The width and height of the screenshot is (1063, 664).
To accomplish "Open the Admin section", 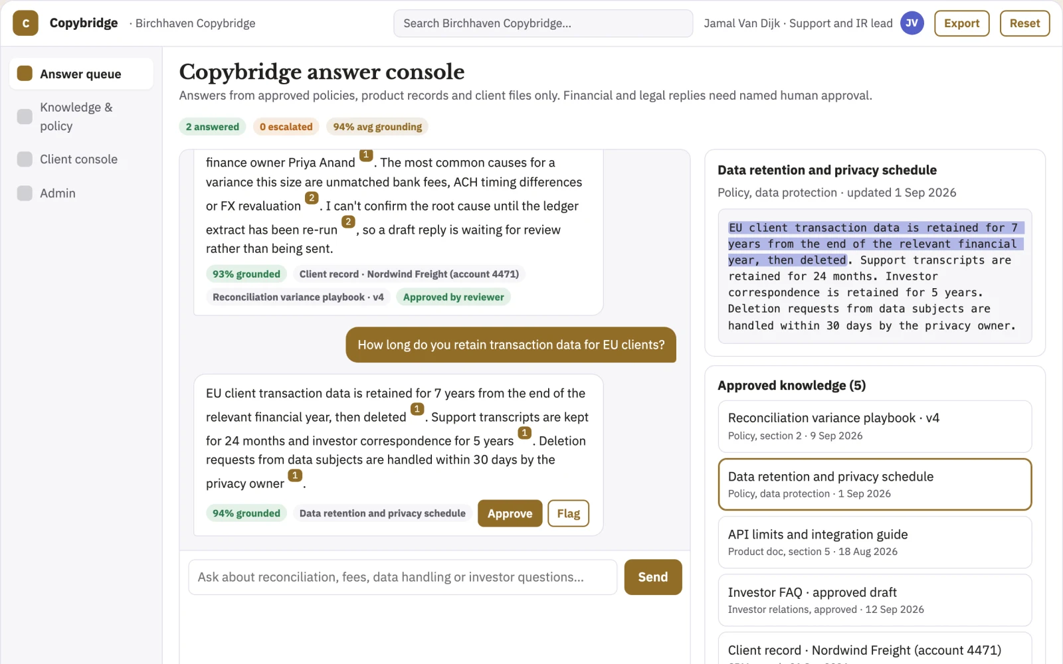I will click(x=81, y=193).
